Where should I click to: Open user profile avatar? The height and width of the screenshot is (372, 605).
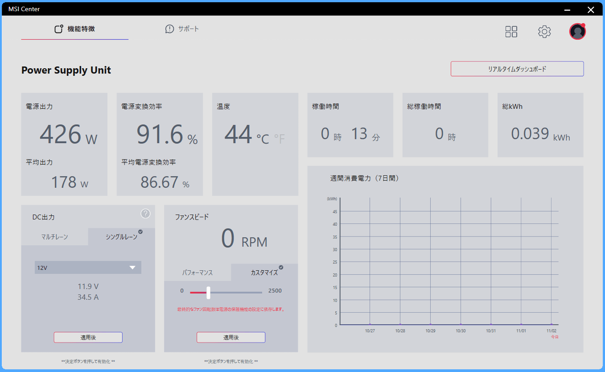pyautogui.click(x=577, y=31)
